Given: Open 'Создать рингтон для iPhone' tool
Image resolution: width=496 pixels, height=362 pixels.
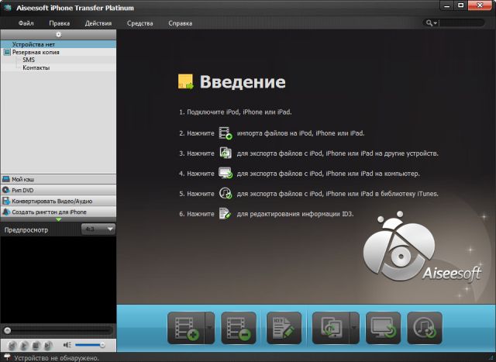Looking at the screenshot, I should pos(58,212).
